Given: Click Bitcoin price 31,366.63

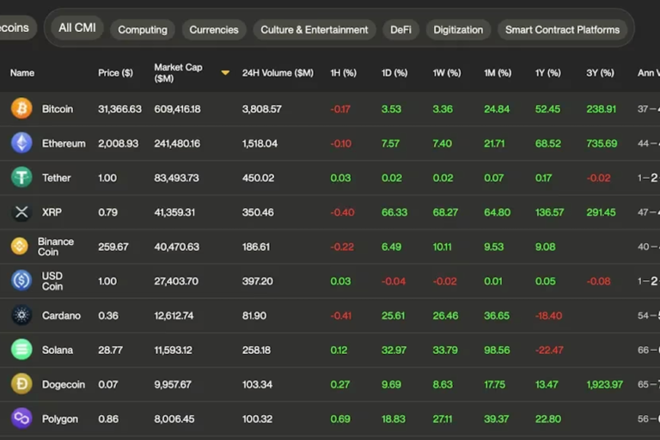Looking at the screenshot, I should 120,109.
